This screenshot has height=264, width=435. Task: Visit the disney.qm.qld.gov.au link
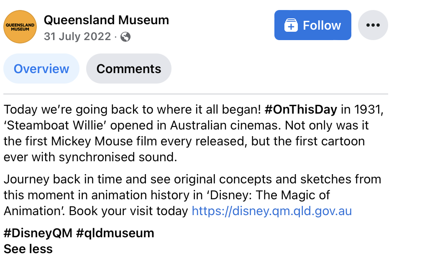point(271,211)
